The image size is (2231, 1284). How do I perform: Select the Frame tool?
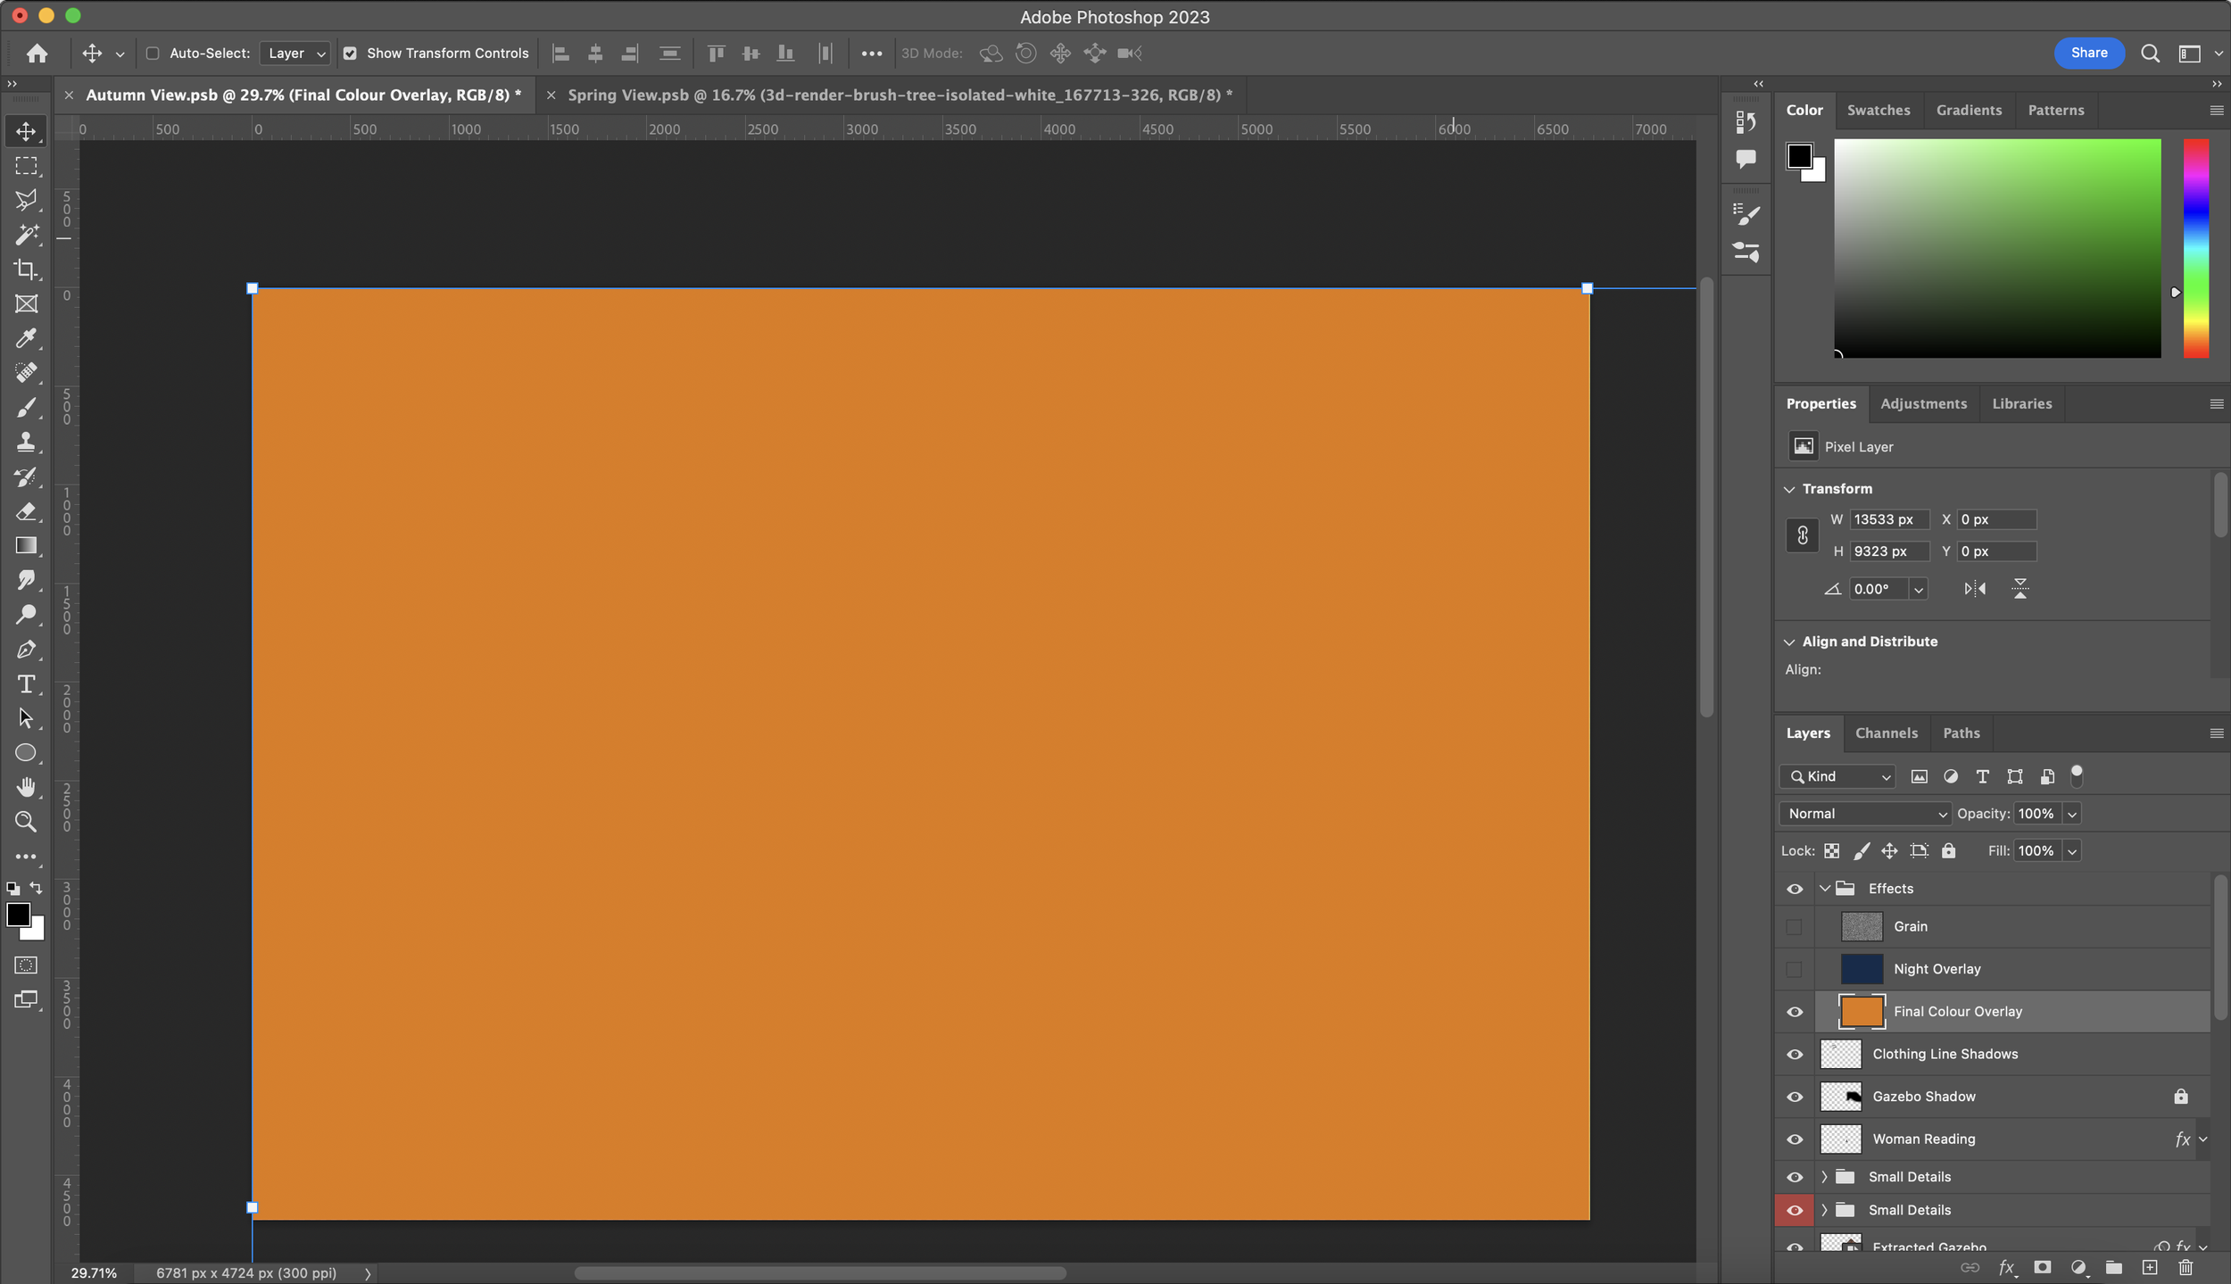pyautogui.click(x=26, y=304)
